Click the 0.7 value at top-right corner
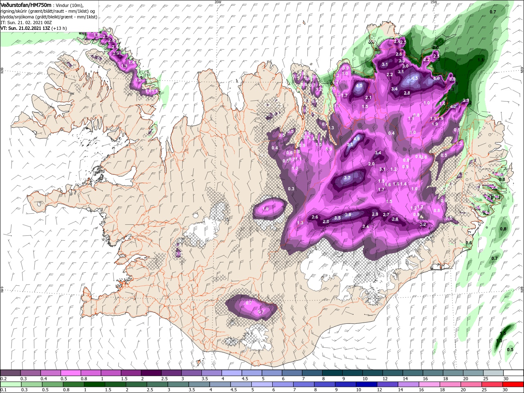Viewport: 524px width, 393px height. pyautogui.click(x=493, y=12)
